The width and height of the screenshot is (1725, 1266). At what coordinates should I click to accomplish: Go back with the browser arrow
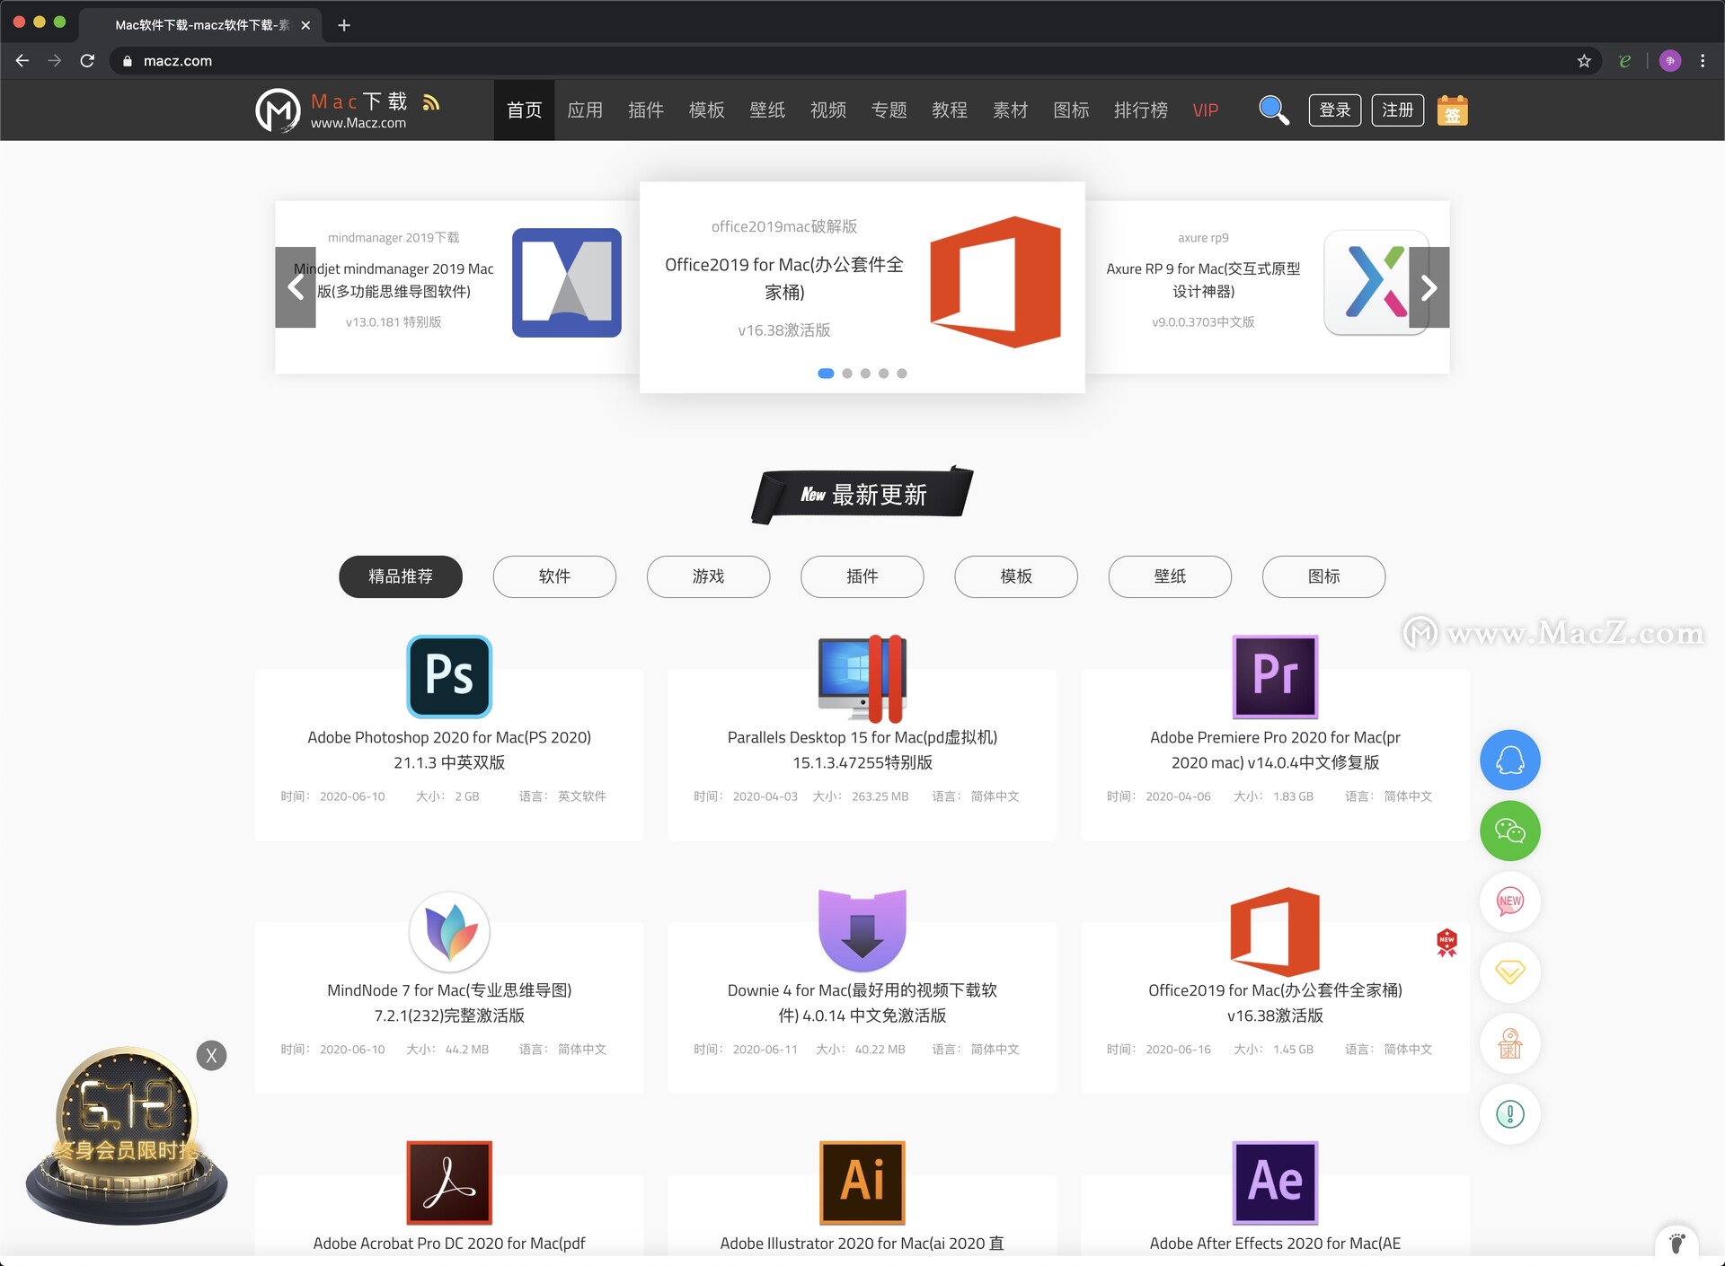point(22,61)
